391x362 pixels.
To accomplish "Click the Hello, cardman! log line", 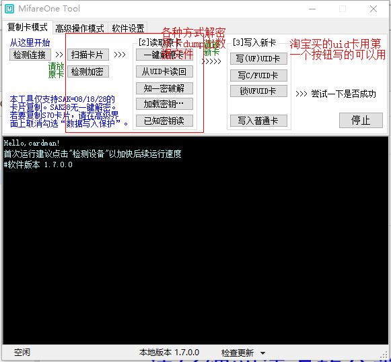I will (32, 143).
